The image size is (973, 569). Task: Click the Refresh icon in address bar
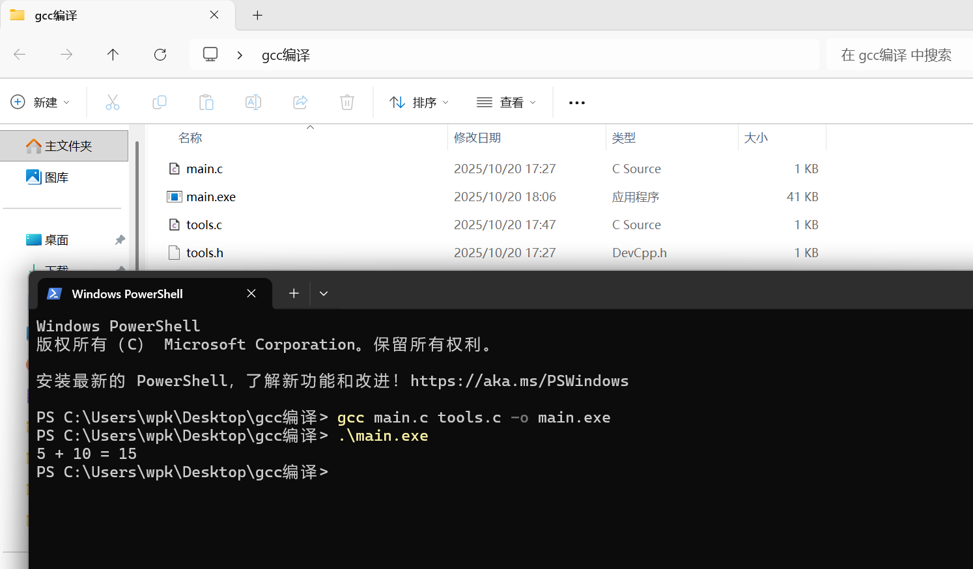coord(160,55)
